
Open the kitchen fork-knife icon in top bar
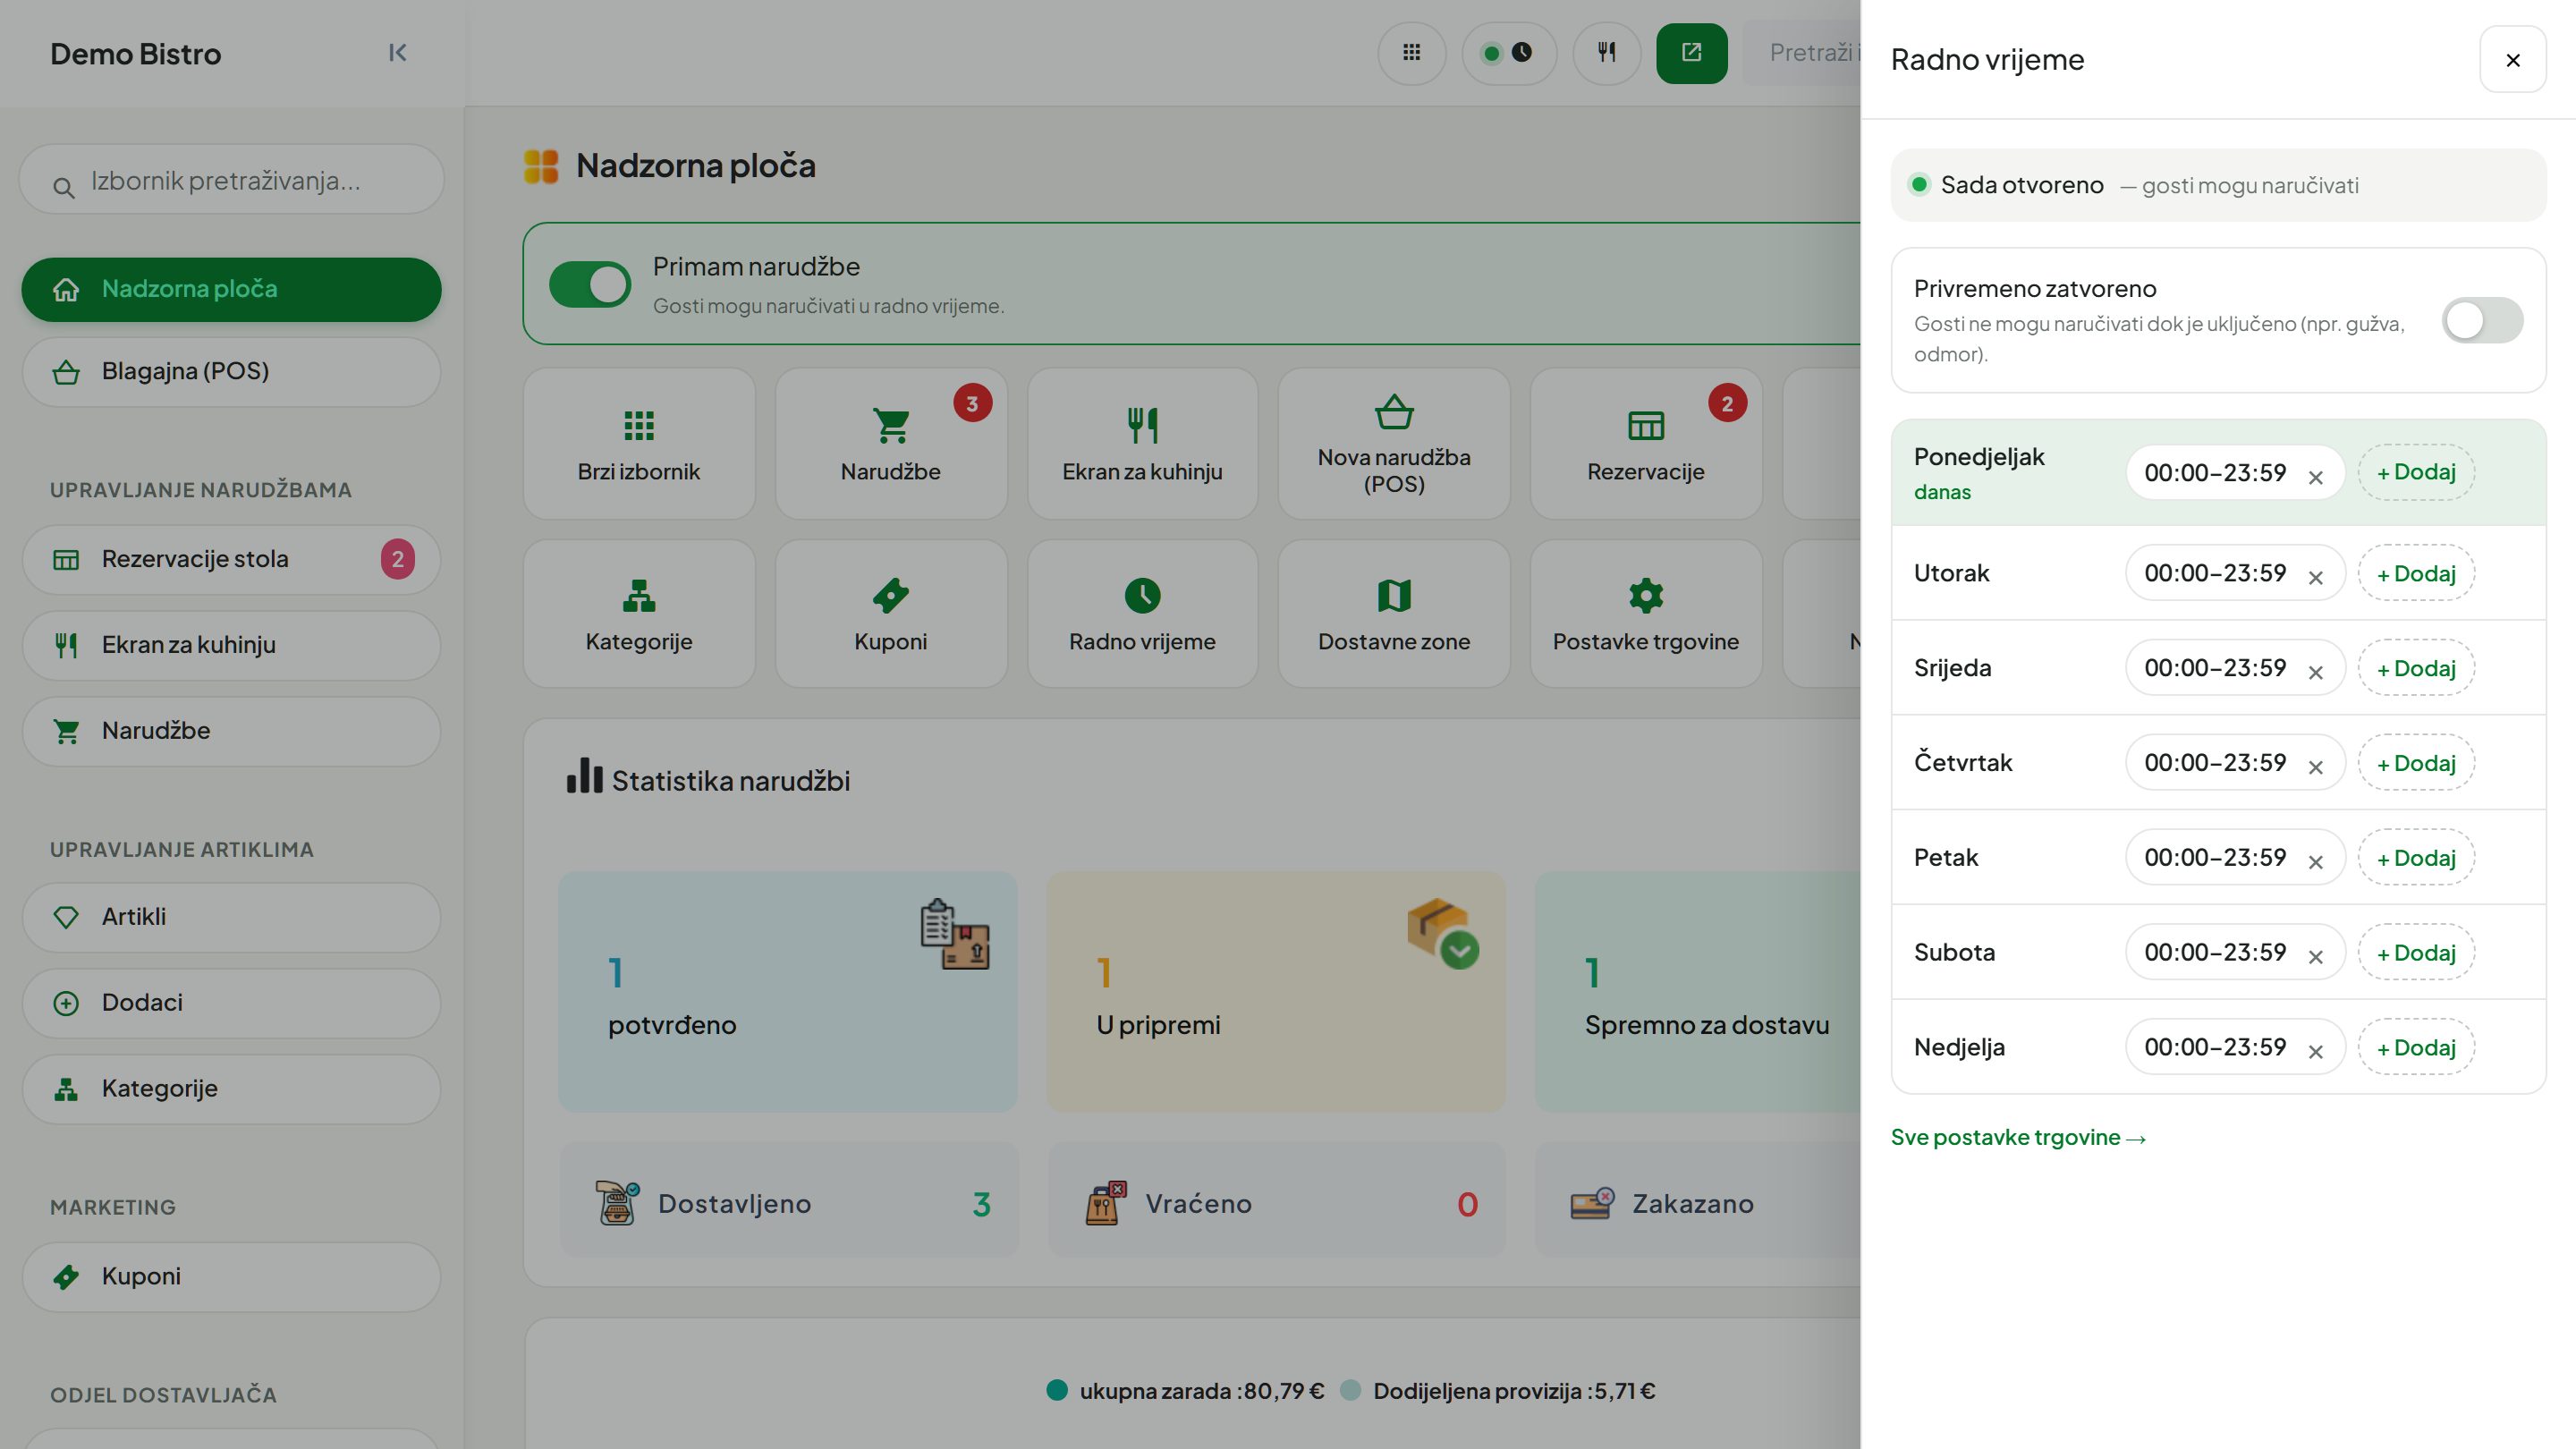pyautogui.click(x=1606, y=53)
